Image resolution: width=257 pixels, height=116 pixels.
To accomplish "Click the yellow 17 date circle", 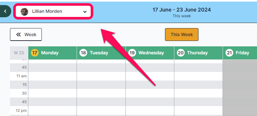I will 35,53.
